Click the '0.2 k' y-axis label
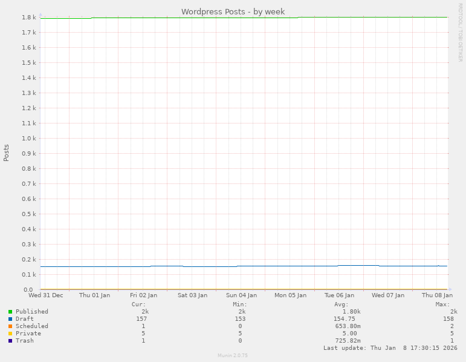This screenshot has width=466, height=362. point(29,259)
